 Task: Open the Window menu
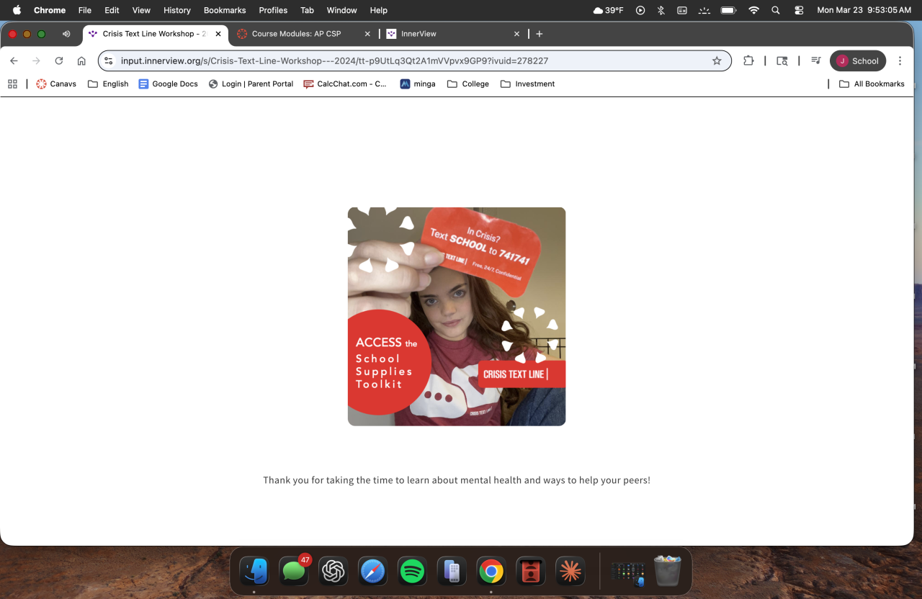click(x=342, y=10)
